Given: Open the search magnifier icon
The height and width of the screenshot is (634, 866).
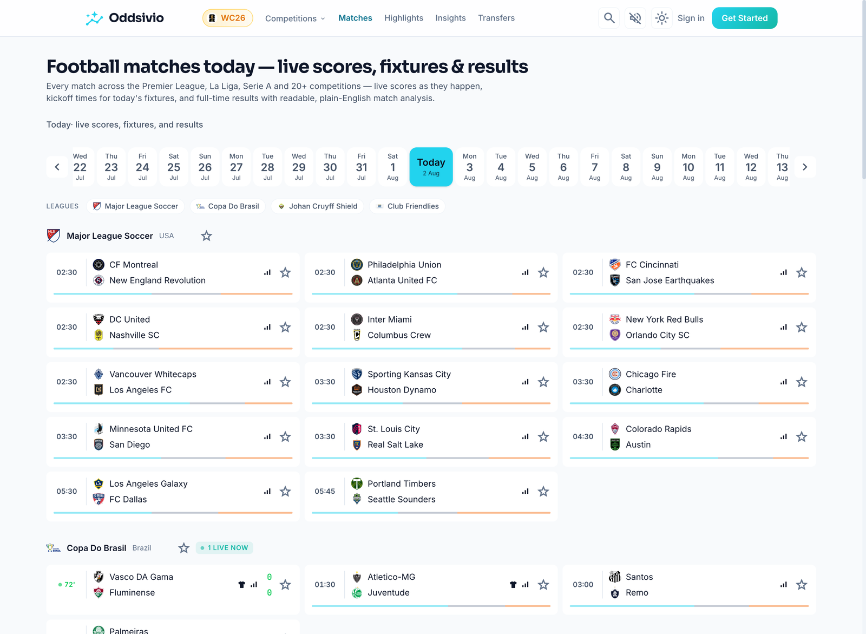Looking at the screenshot, I should point(609,18).
